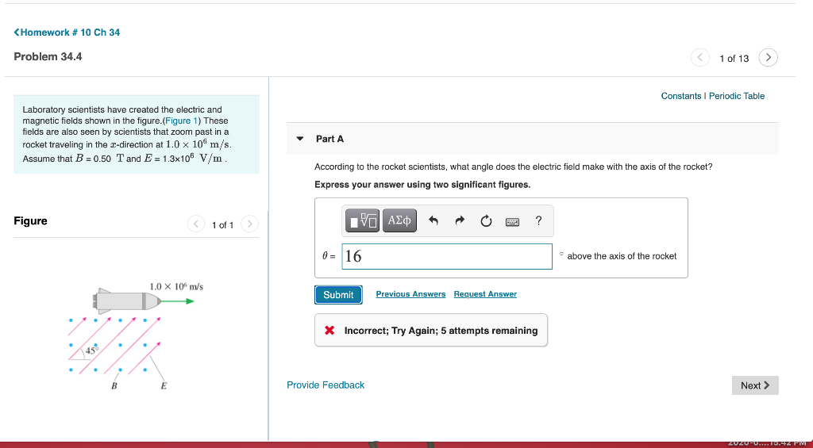813x448 pixels.
Task: Click the red X incorrect icon
Action: click(329, 331)
